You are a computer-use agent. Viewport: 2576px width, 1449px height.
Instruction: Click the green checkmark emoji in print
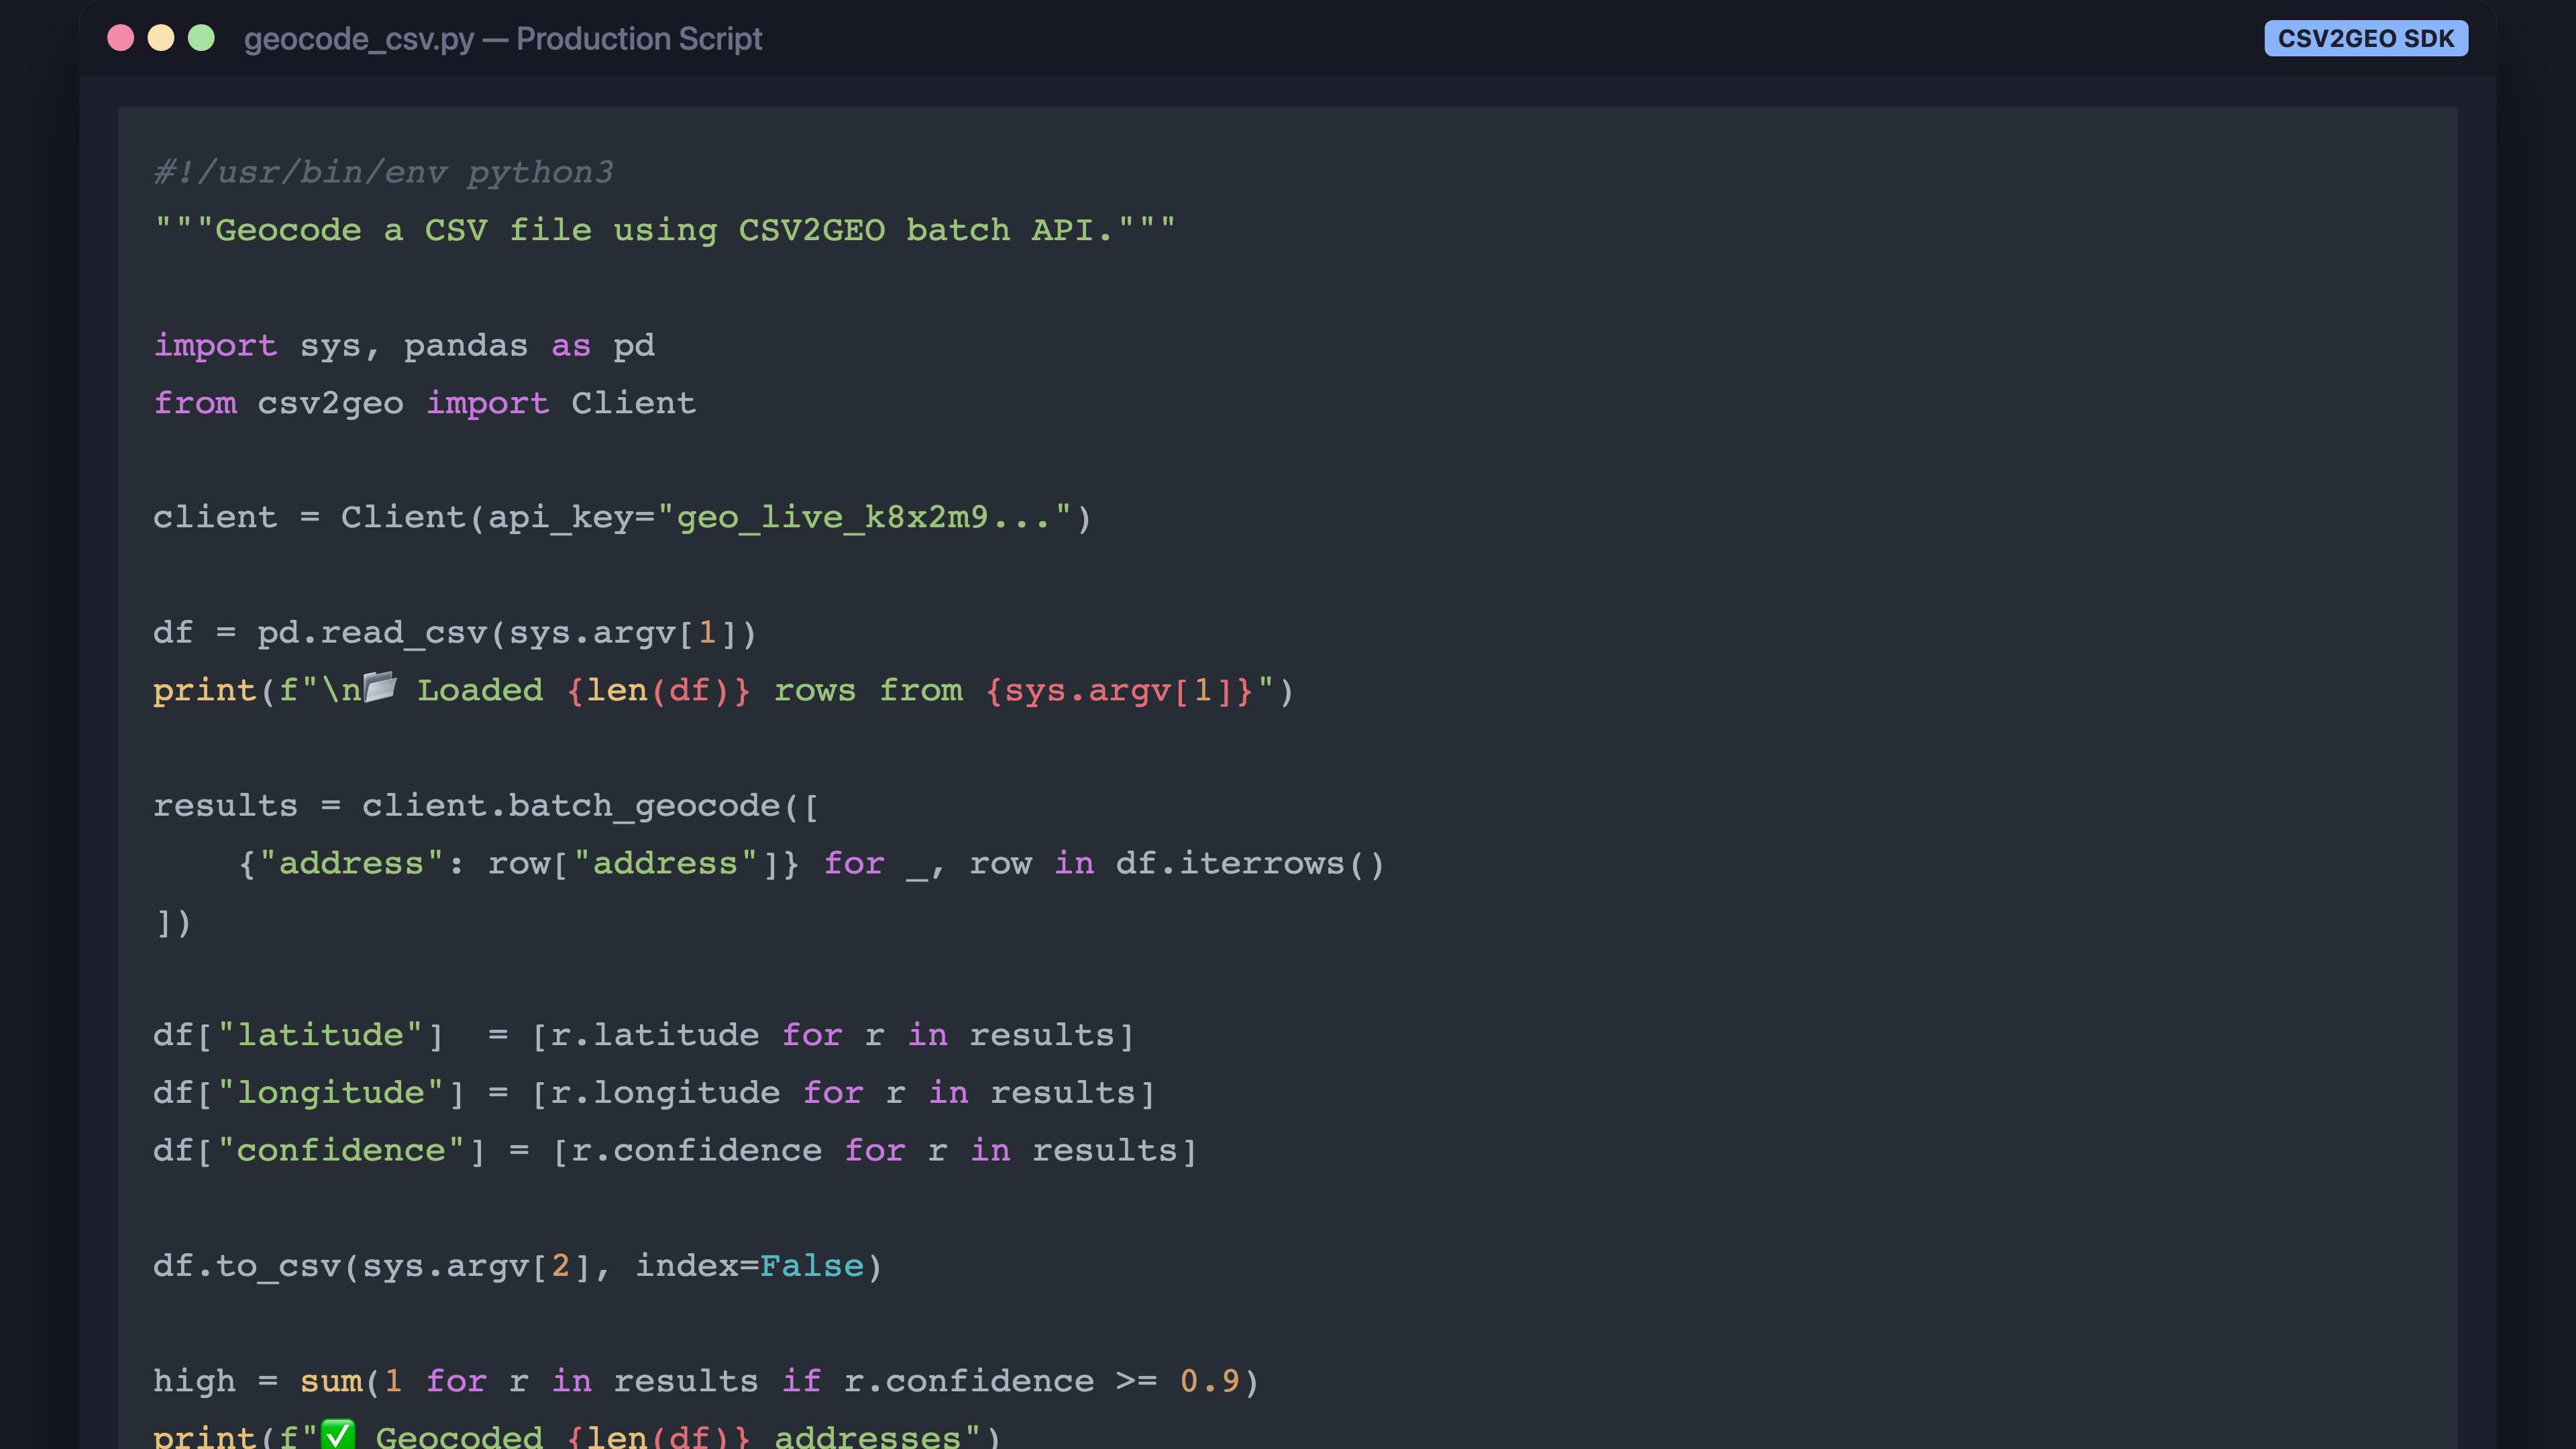[338, 1434]
